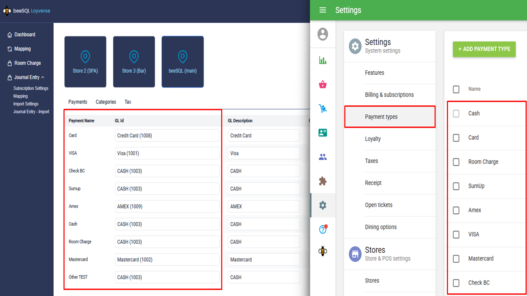527x296 pixels.
Task: Check the select-all Name header checkbox
Action: point(456,89)
